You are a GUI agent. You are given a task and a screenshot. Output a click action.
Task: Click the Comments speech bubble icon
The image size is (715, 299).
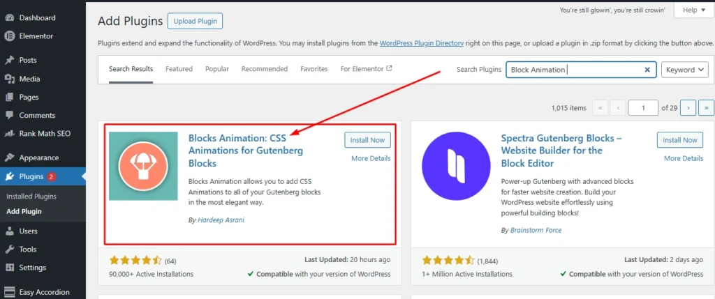click(x=9, y=116)
